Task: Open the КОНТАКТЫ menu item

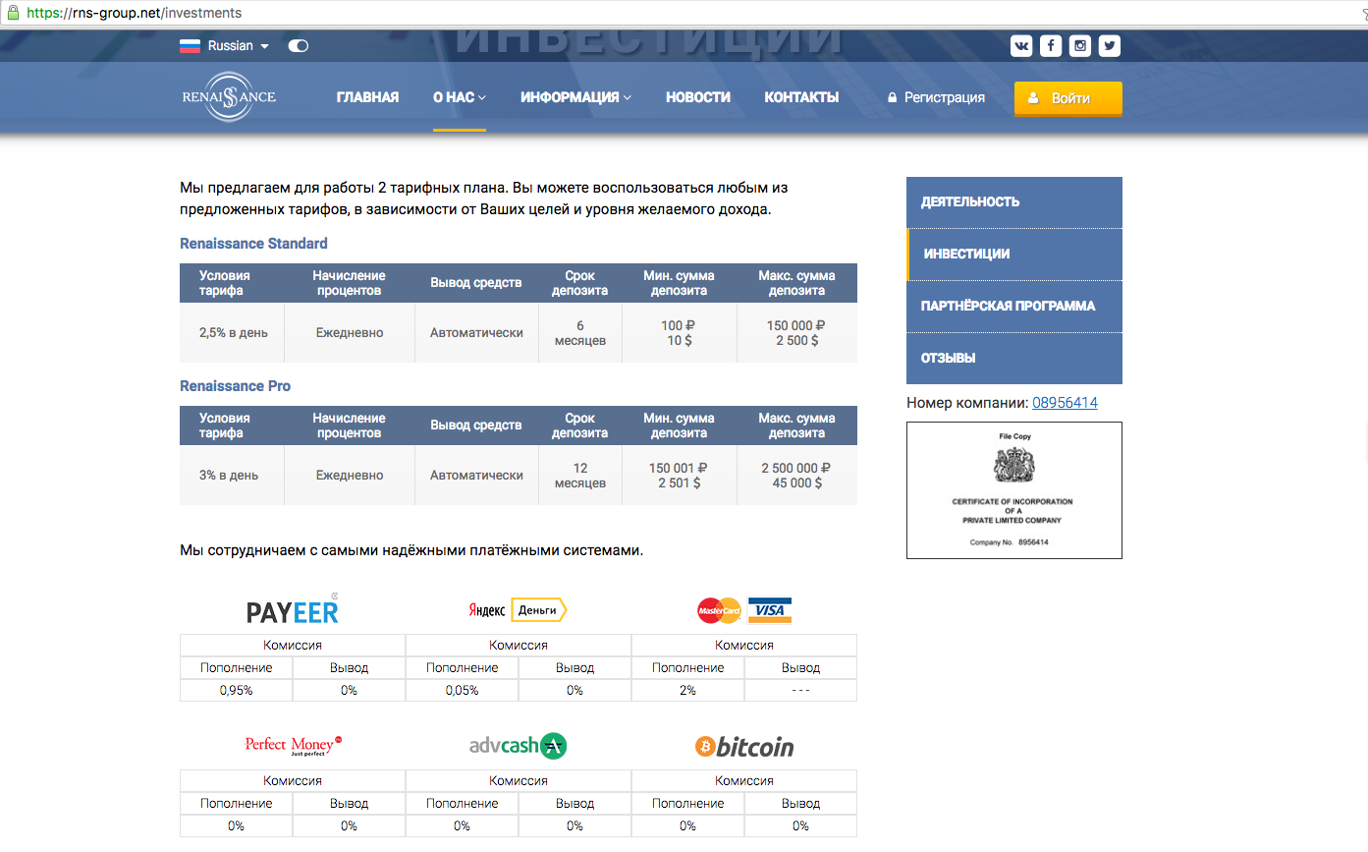Action: (x=801, y=97)
